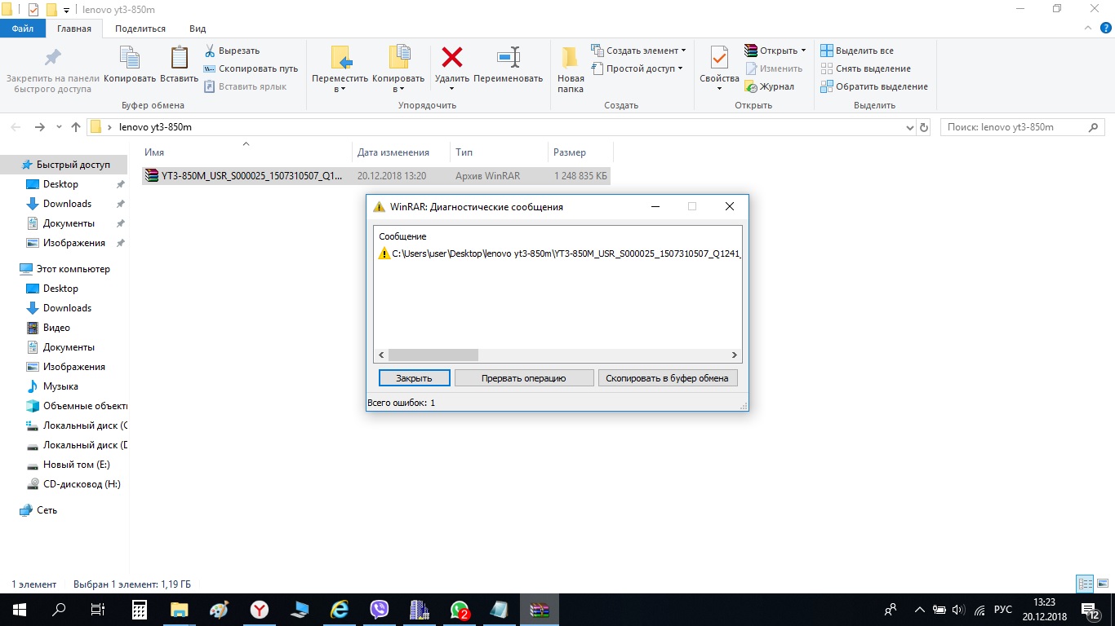Select Local Disk (Локальный диск) C in sidebar
The image size is (1115, 626).
pyautogui.click(x=83, y=425)
